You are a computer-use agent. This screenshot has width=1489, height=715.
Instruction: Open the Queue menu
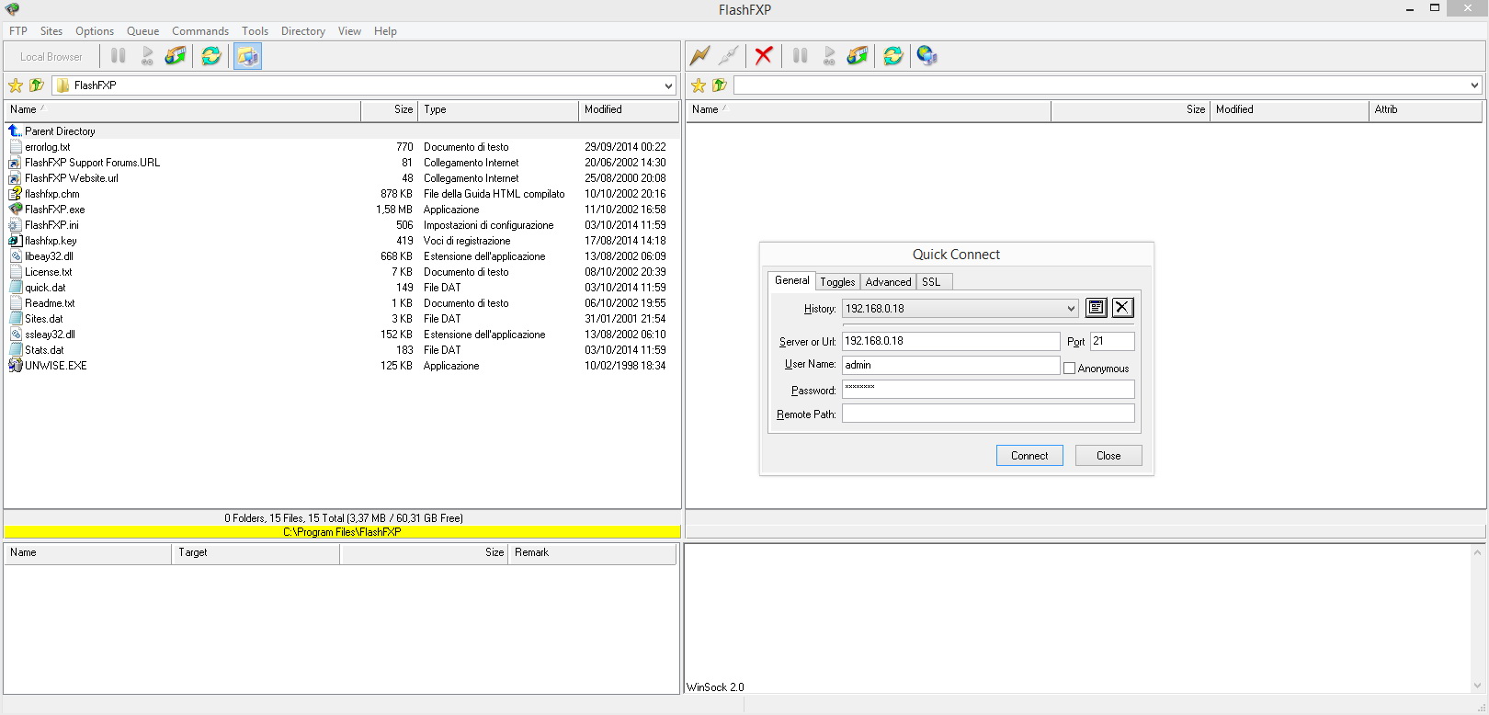coord(142,31)
